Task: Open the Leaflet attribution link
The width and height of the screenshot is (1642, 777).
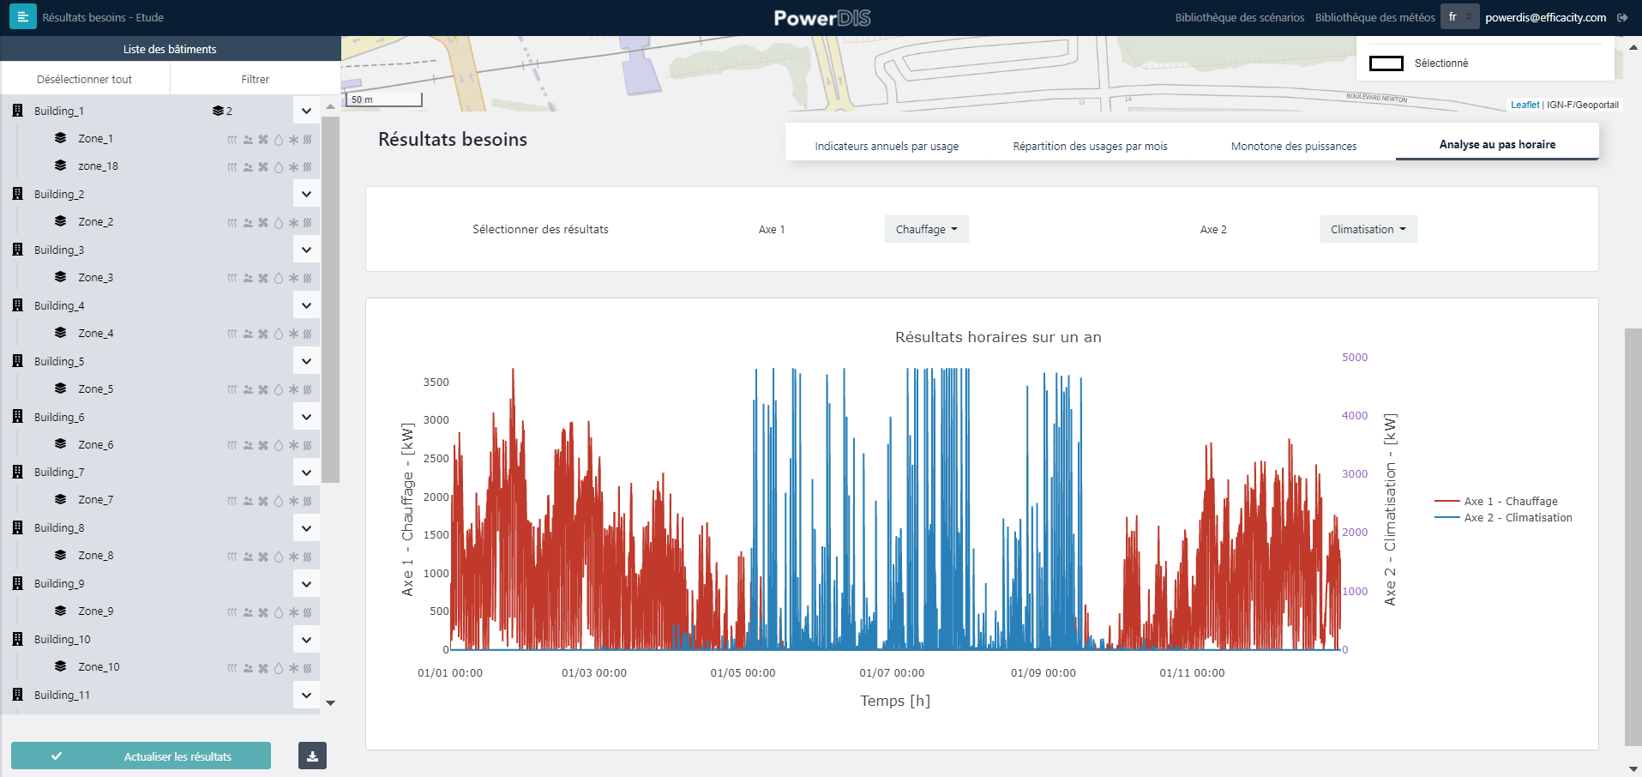Action: coord(1525,105)
